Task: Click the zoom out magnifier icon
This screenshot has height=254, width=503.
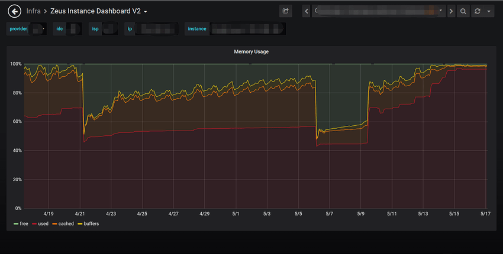Action: [x=463, y=11]
